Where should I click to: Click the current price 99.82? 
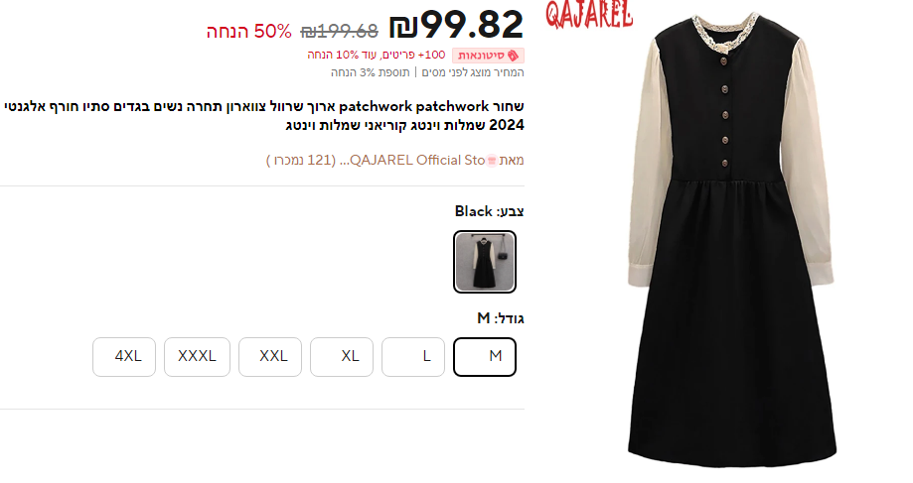(x=457, y=26)
